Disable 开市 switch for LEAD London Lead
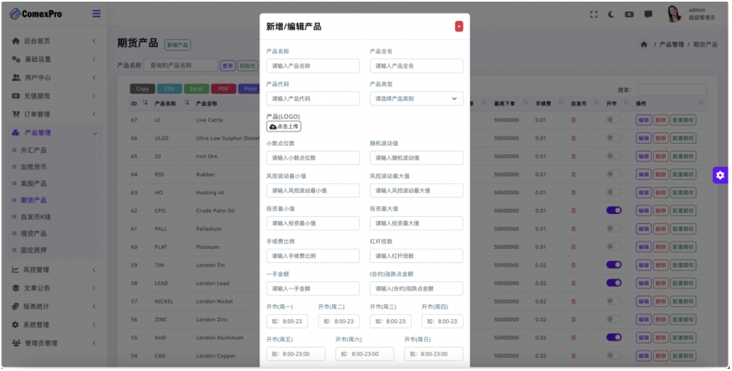732x371 pixels. click(614, 283)
